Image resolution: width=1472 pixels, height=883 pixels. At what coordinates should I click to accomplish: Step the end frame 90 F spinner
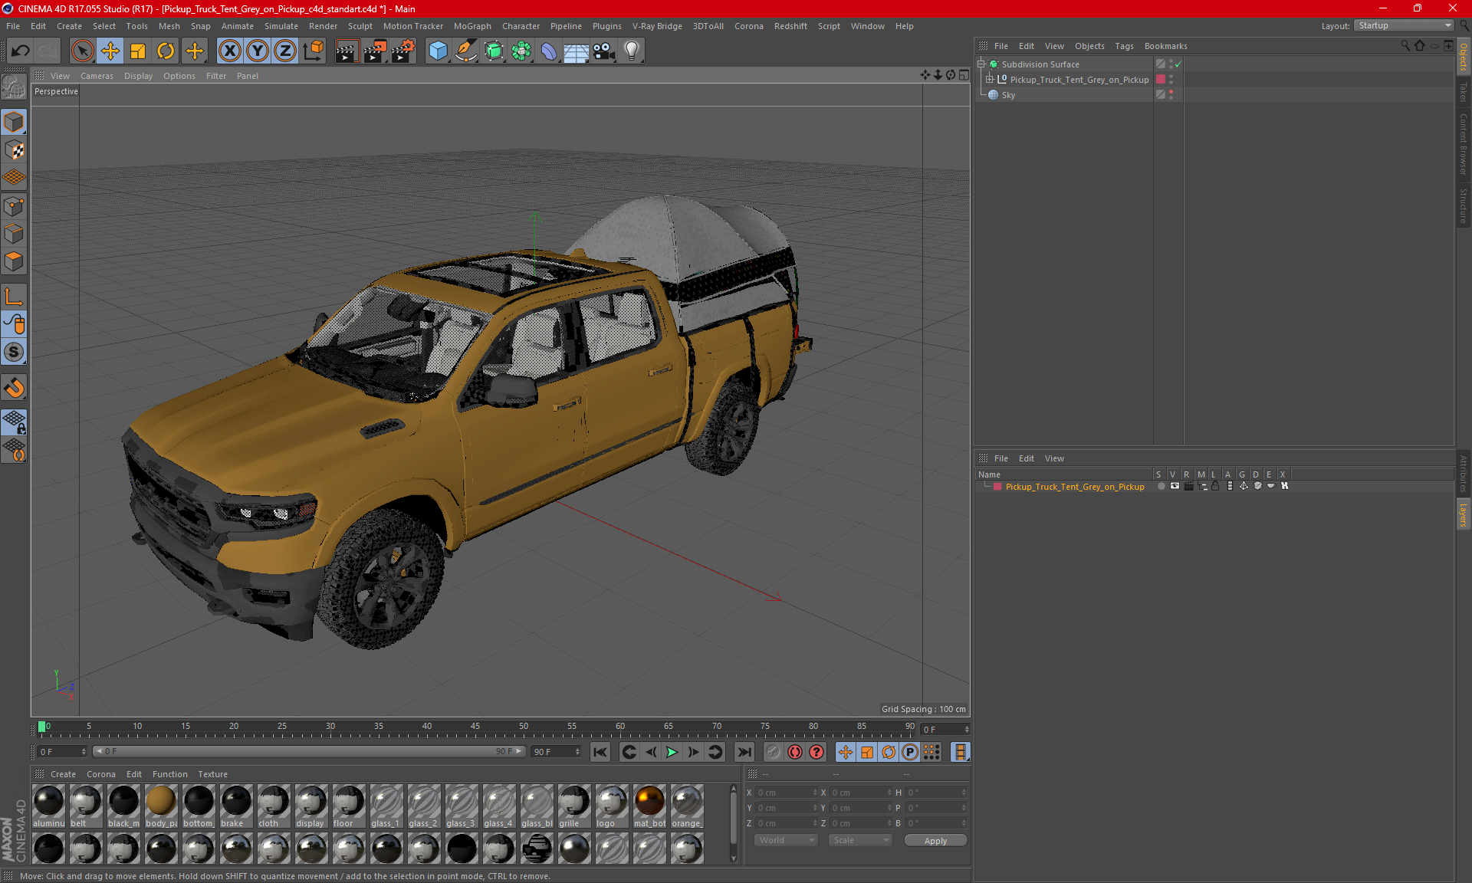(577, 752)
